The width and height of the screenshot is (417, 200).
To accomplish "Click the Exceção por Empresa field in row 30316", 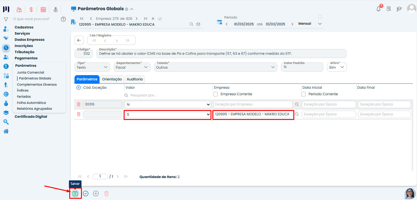I will click(x=253, y=104).
